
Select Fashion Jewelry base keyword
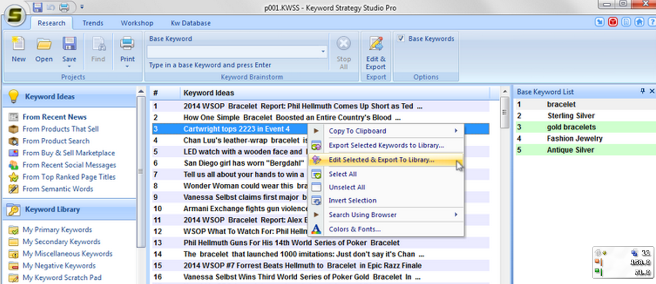585,138
